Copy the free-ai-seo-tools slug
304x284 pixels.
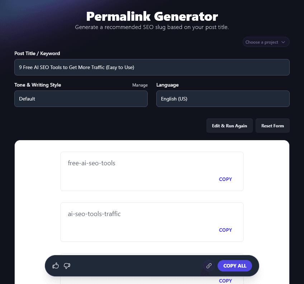tap(225, 179)
